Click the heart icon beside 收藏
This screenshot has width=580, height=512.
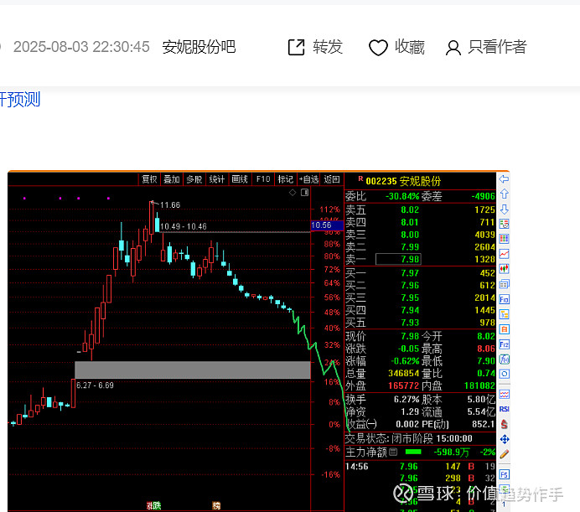pos(378,48)
